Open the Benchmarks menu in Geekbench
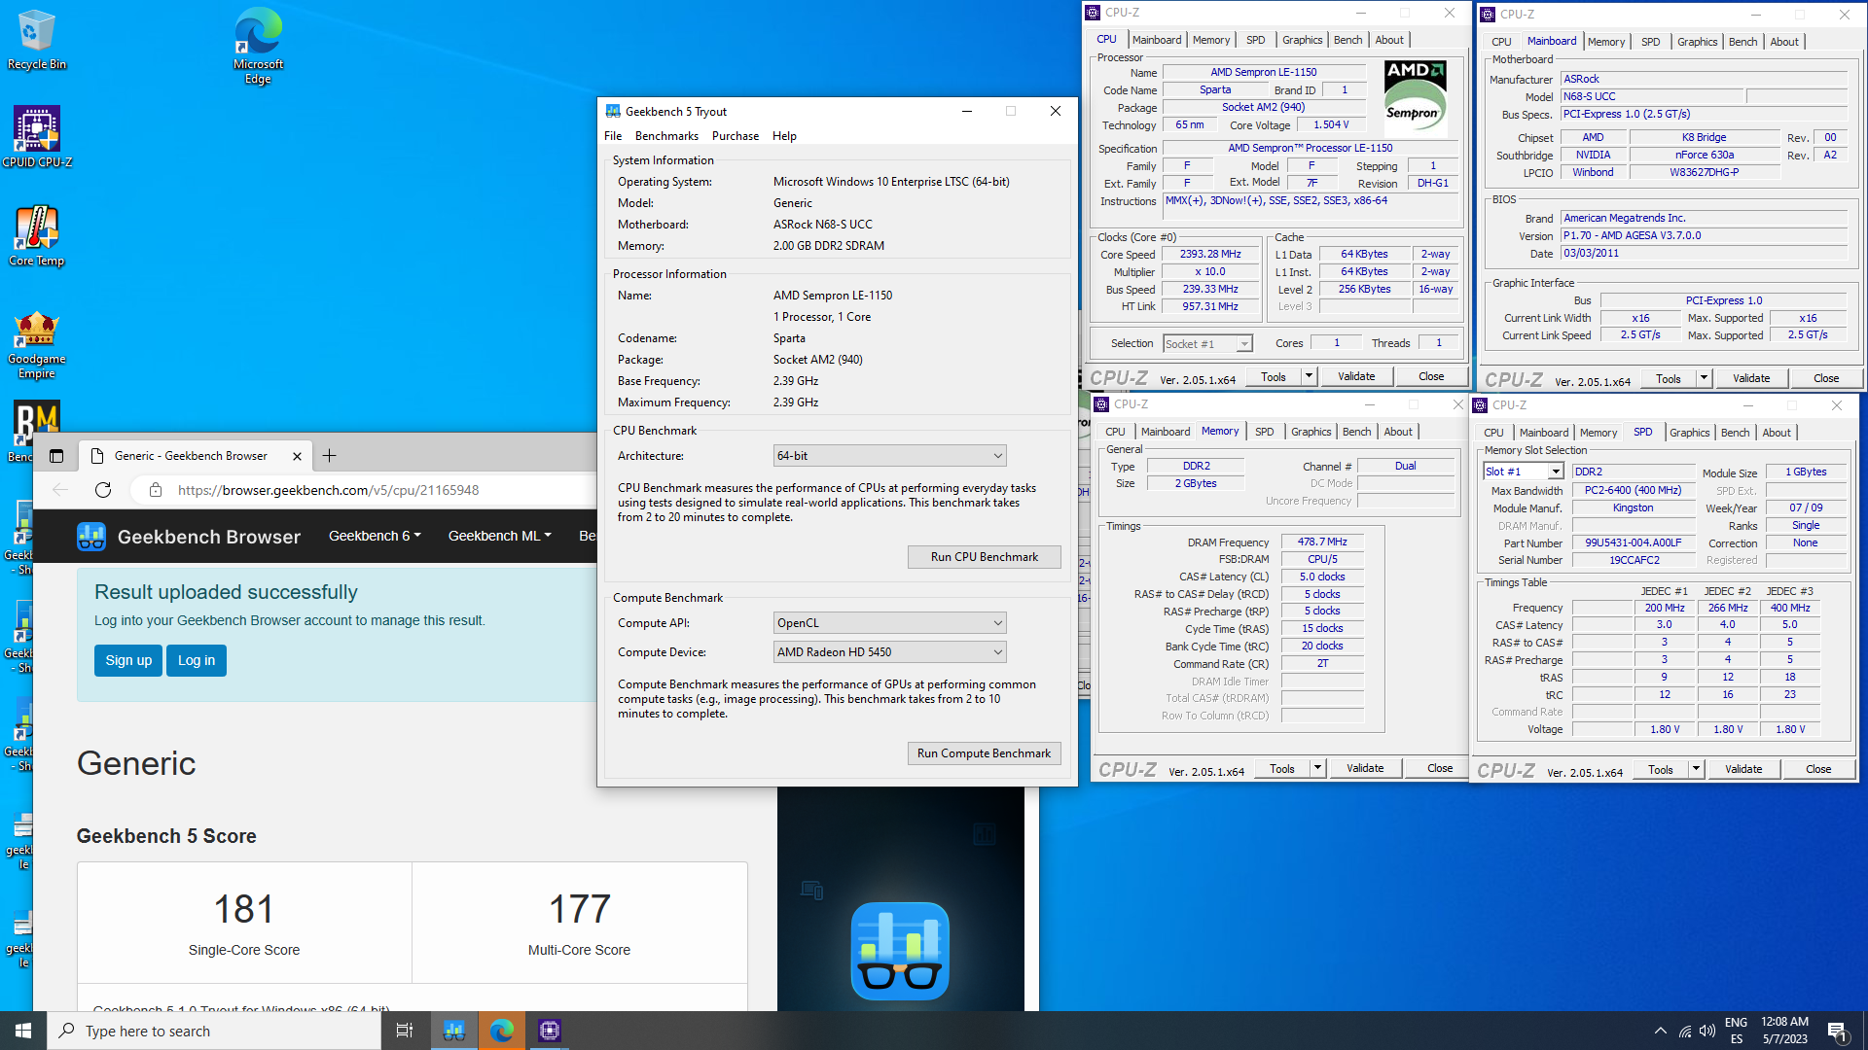 pyautogui.click(x=666, y=136)
